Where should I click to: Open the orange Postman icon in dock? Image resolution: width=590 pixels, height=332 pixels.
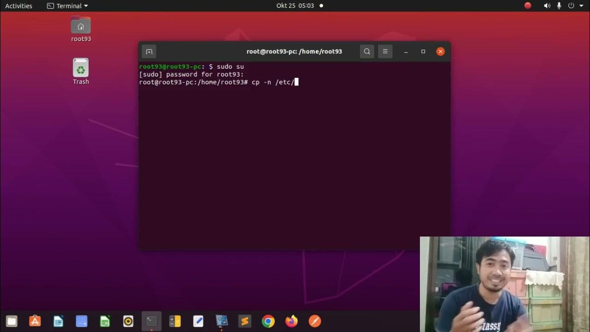pyautogui.click(x=315, y=321)
